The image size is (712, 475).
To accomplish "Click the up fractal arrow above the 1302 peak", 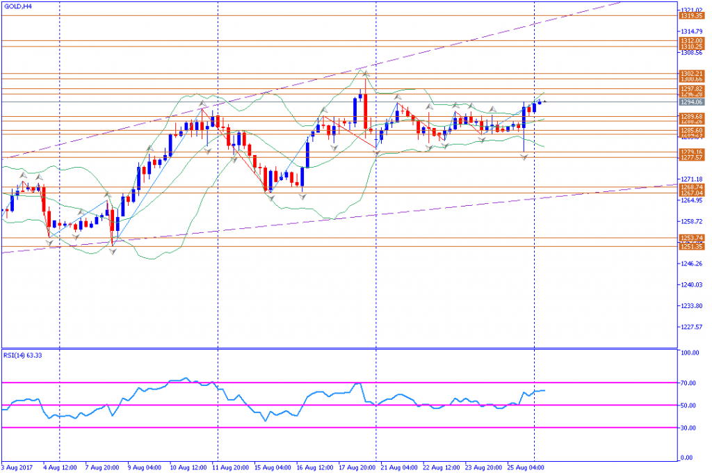I will [x=365, y=72].
